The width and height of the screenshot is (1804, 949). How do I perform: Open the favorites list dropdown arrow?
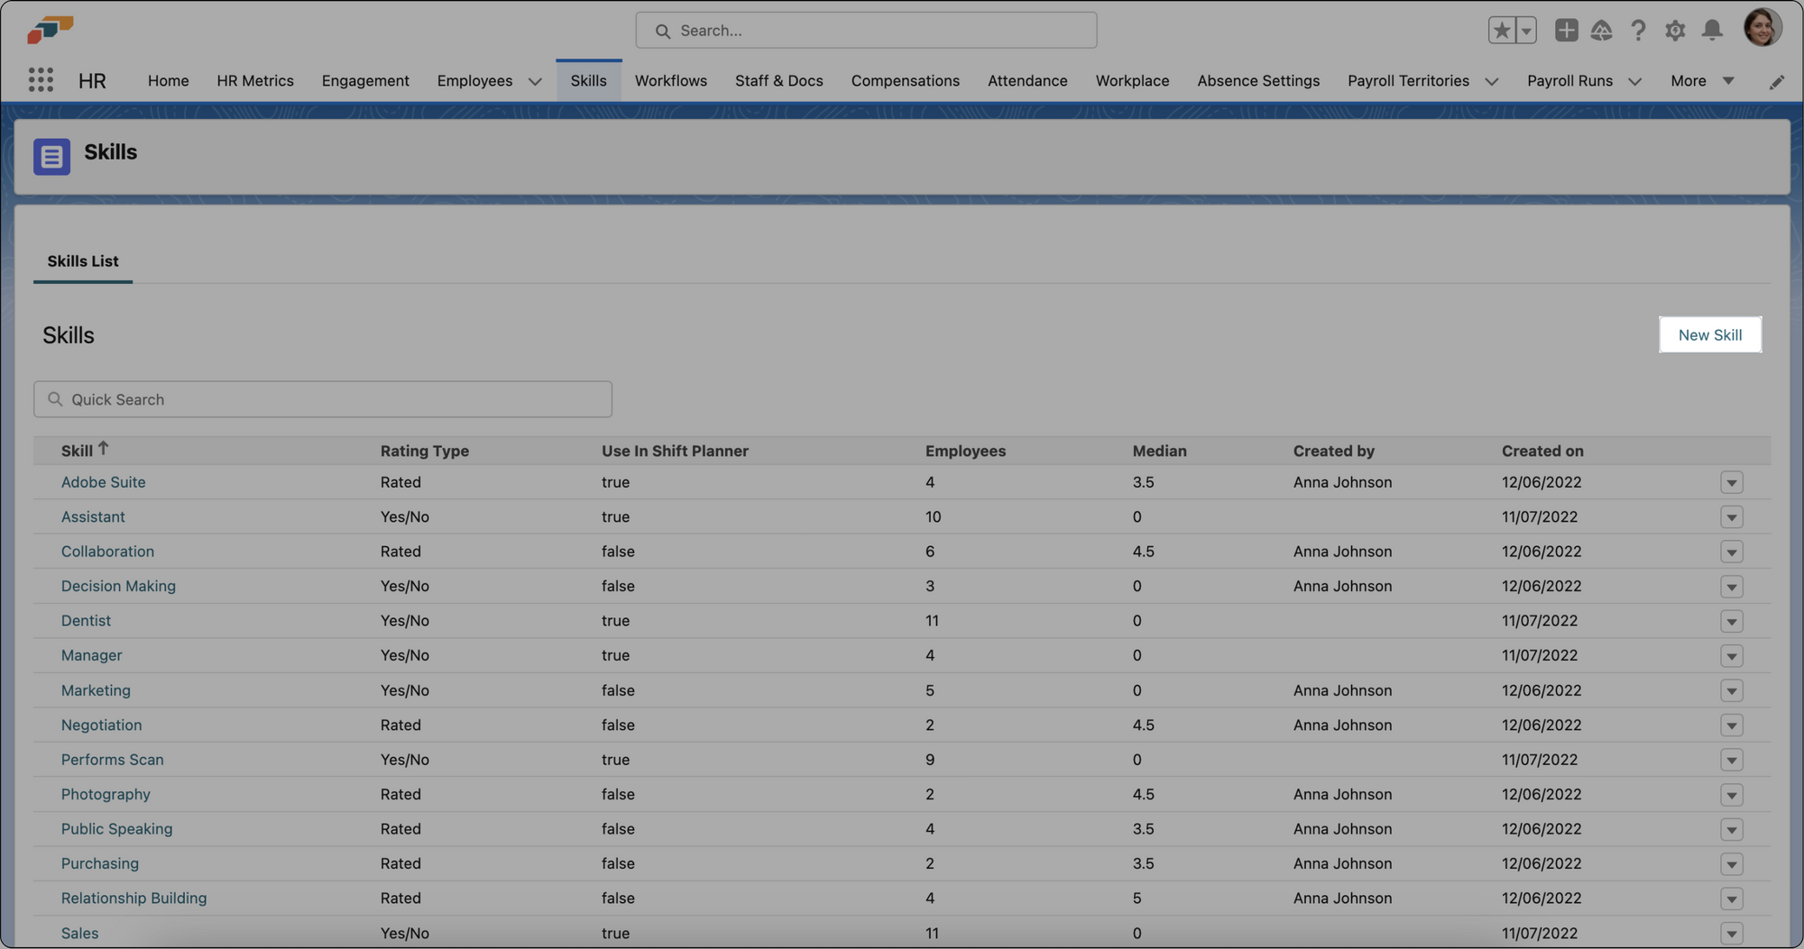tap(1526, 29)
